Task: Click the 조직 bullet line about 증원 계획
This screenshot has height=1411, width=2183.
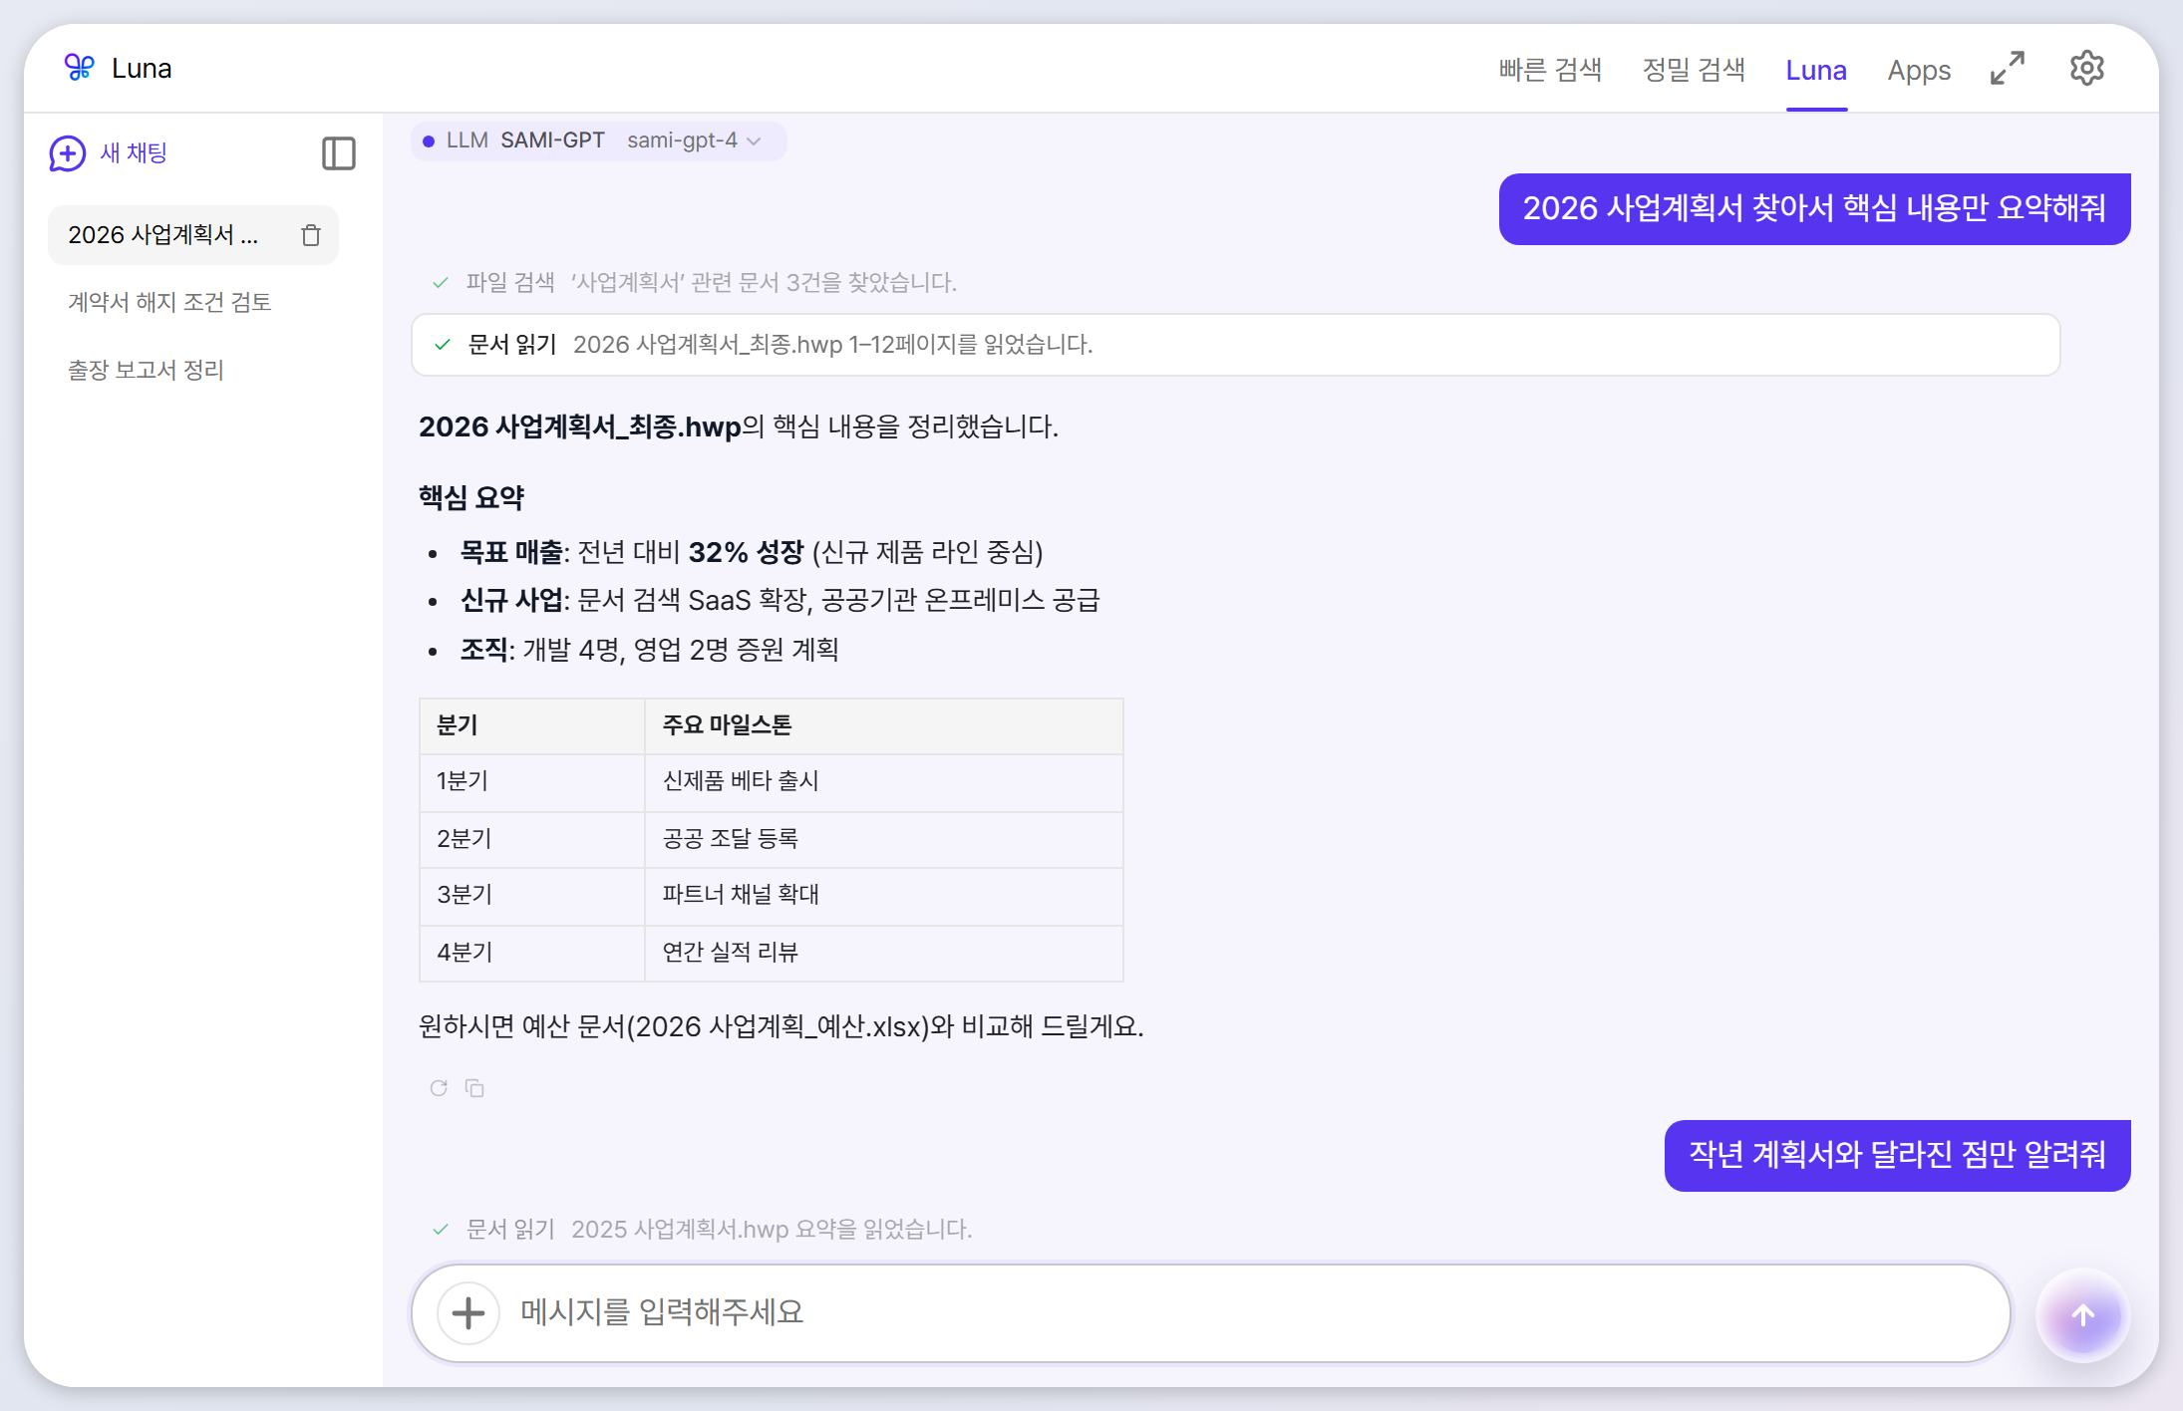Action: point(649,650)
